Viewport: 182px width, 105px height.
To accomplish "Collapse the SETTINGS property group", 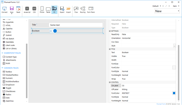I will click(109, 31).
